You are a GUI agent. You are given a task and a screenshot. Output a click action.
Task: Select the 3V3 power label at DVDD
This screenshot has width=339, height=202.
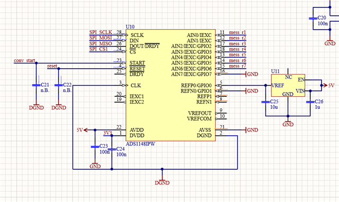(x=108, y=133)
